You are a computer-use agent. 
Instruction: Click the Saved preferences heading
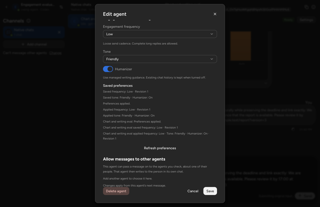coord(118,85)
